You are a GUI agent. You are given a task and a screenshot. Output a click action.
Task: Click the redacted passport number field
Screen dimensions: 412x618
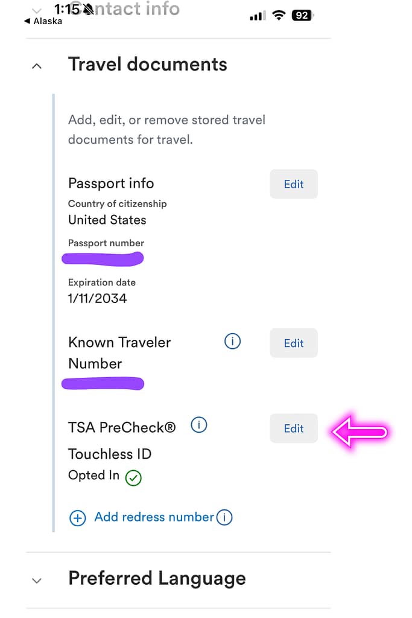pos(103,258)
